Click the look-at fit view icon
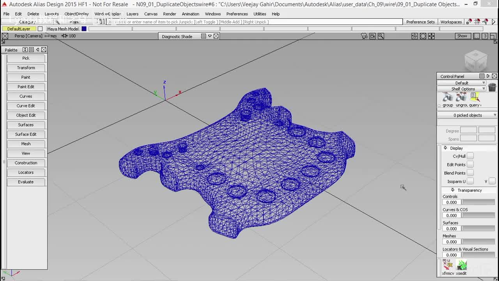This screenshot has height=281, width=499. click(423, 36)
